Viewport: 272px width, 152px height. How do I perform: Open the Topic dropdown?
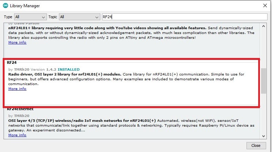79,17
